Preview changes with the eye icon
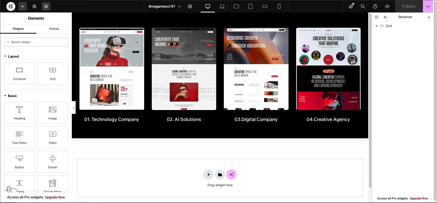This screenshot has width=437, height=203. click(x=387, y=6)
